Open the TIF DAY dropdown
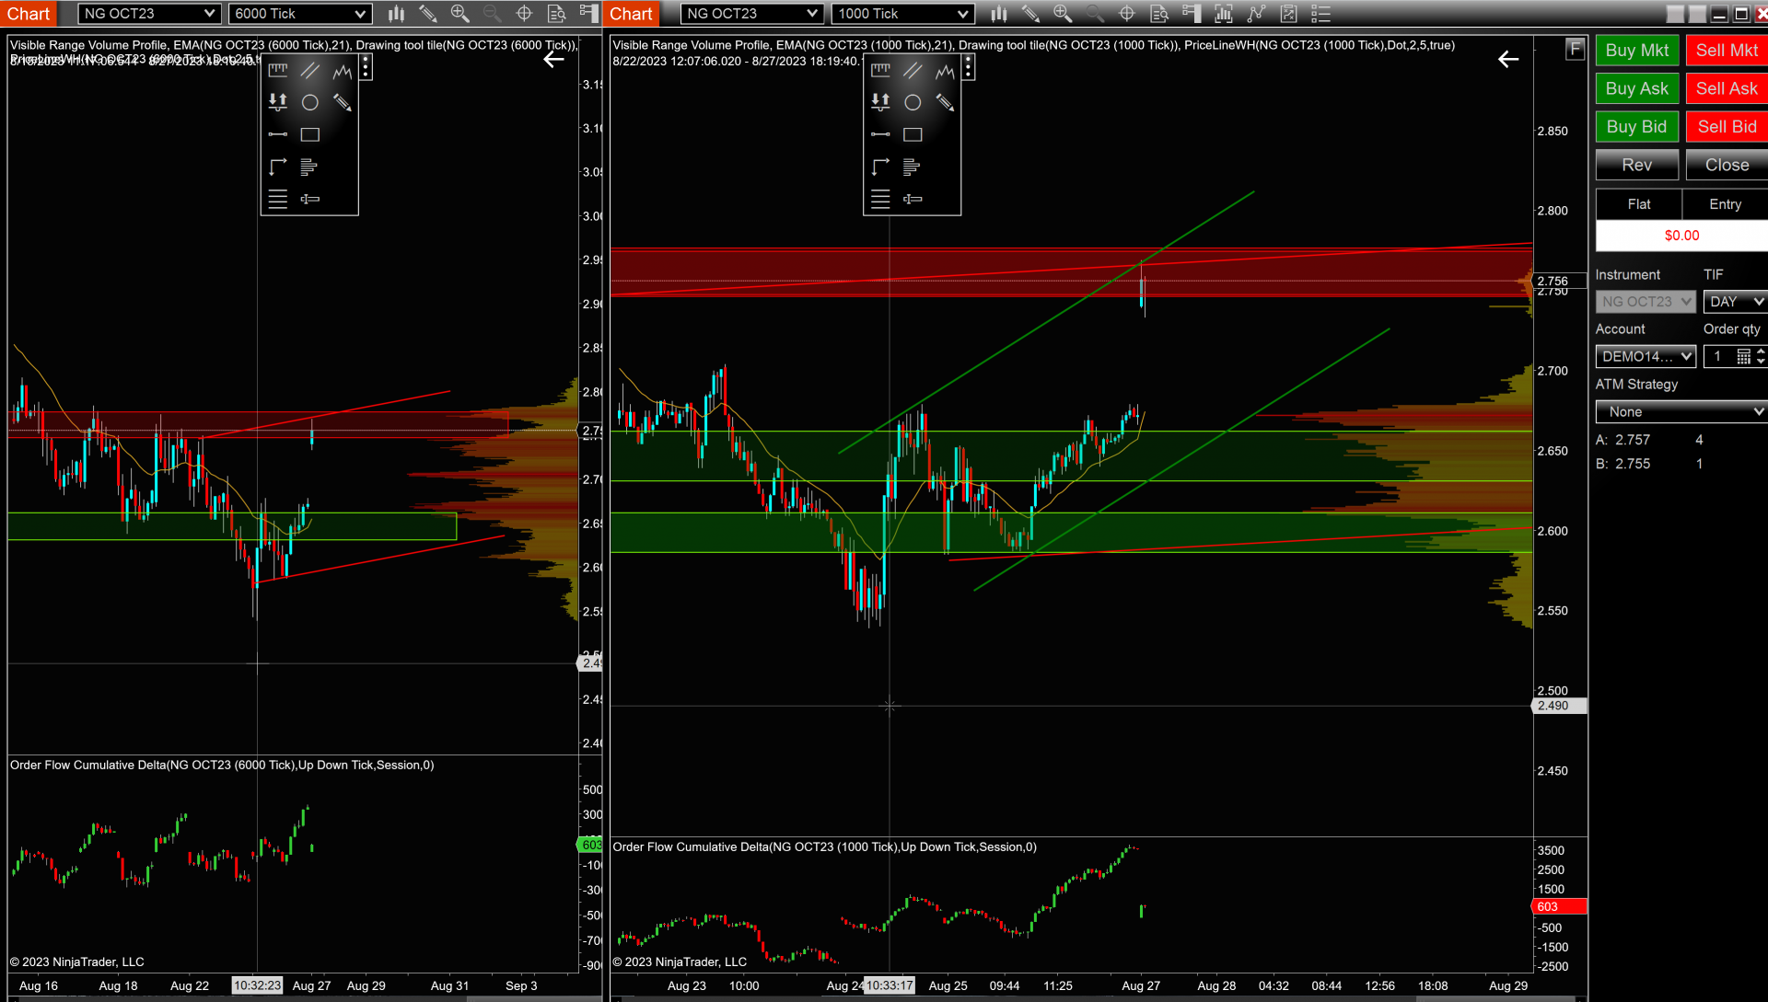The height and width of the screenshot is (1002, 1768). tap(1735, 302)
